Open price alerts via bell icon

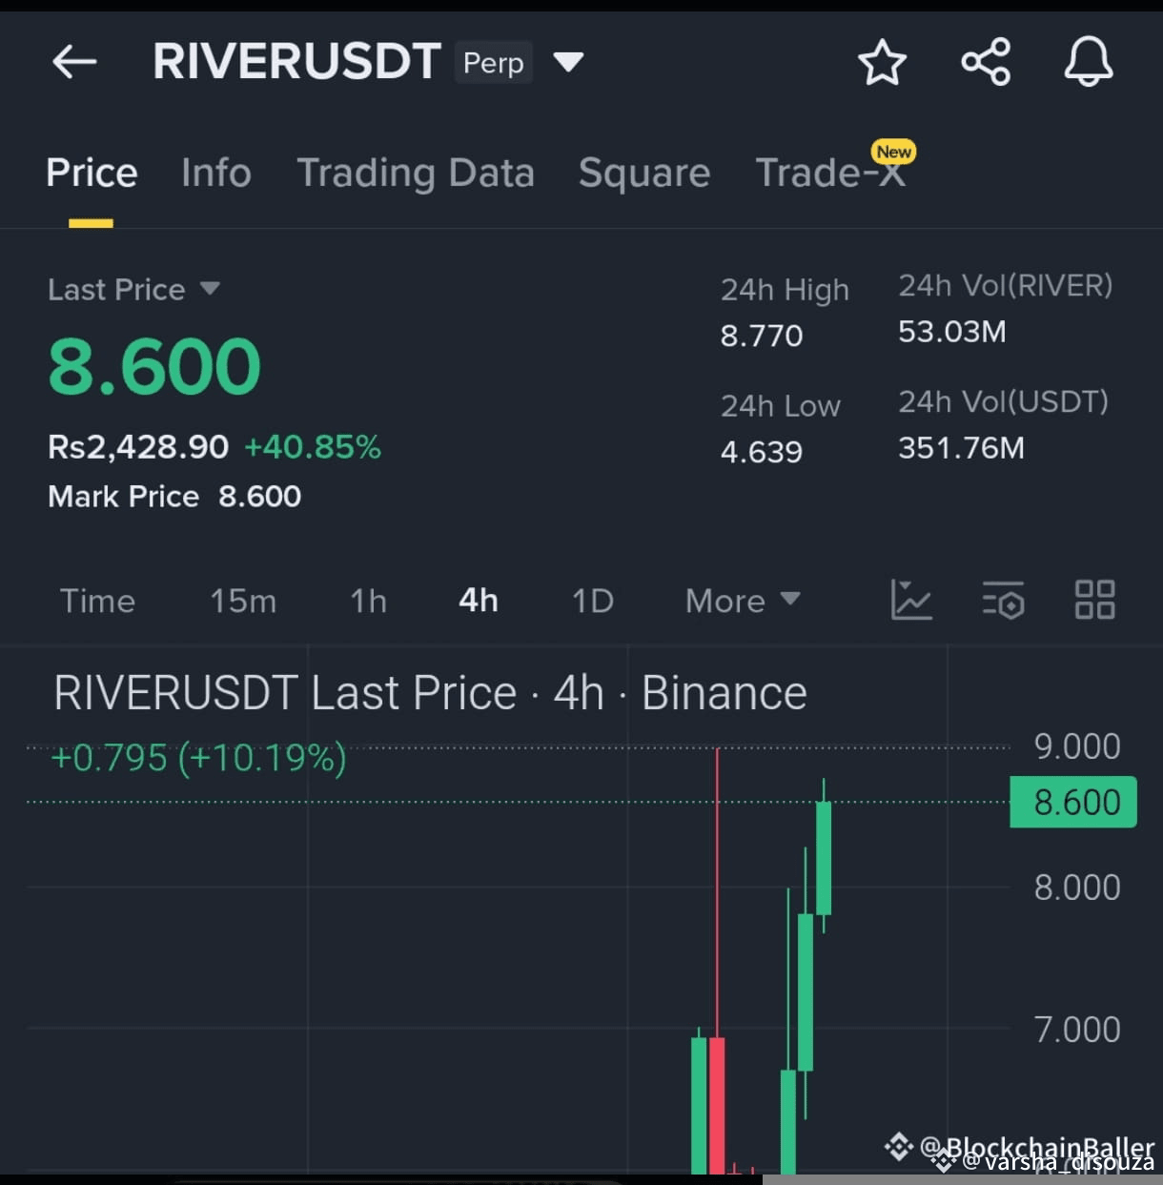[1089, 63]
